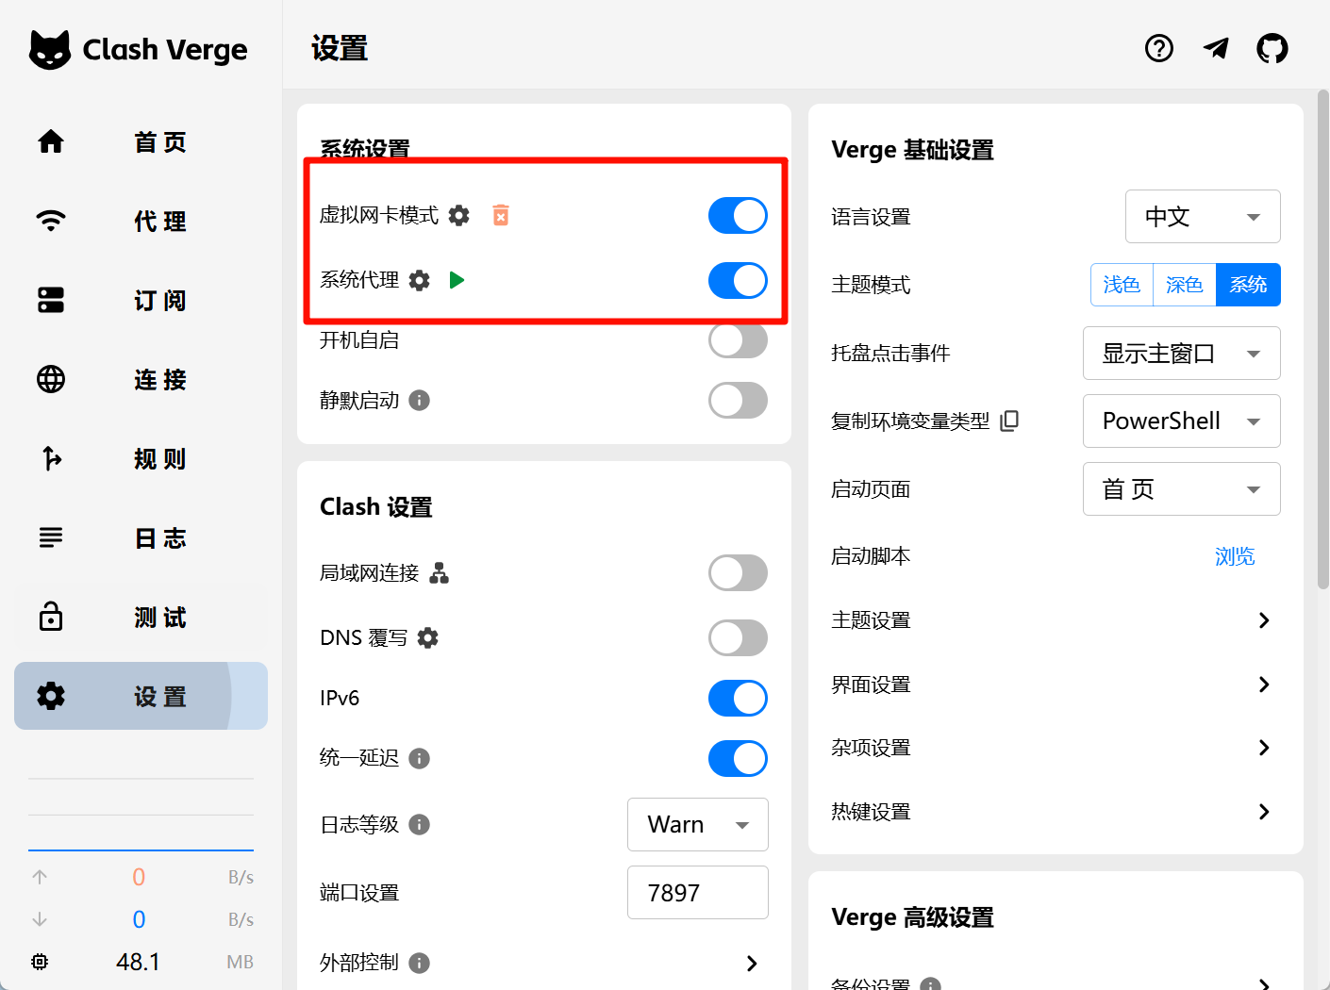Select the 深色 theme mode button
The width and height of the screenshot is (1330, 990).
(x=1184, y=285)
